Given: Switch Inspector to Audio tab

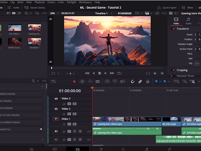Looking at the screenshot, I should tap(188, 21).
